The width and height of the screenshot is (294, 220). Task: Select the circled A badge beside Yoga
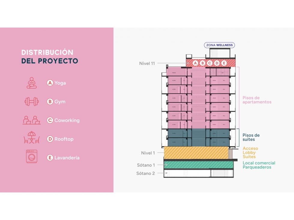(50, 83)
